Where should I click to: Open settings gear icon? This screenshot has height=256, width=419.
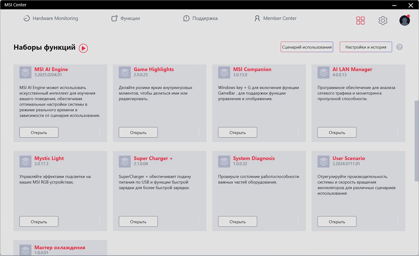pos(383,20)
